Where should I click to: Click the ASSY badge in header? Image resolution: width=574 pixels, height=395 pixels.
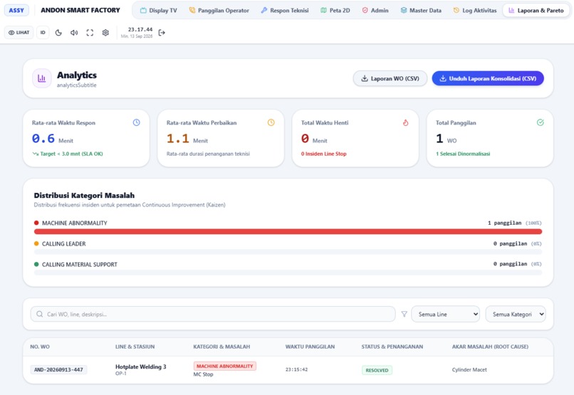[16, 10]
